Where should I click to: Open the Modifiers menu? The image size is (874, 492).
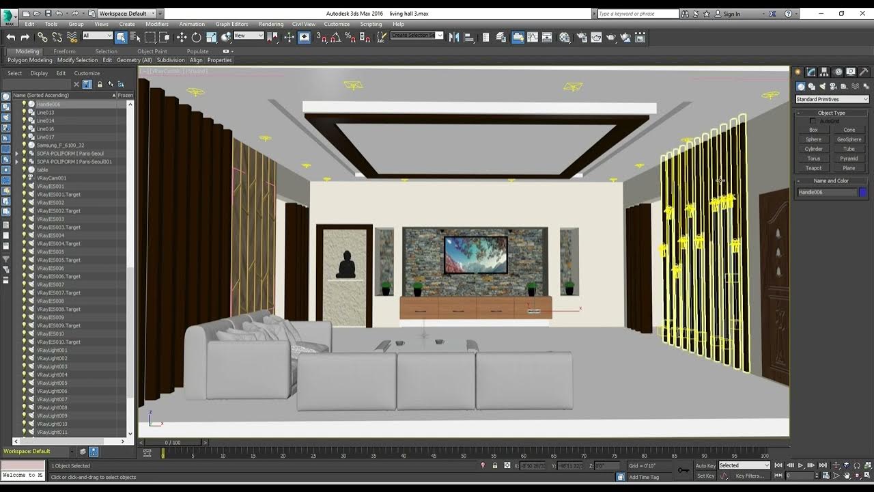coord(157,24)
